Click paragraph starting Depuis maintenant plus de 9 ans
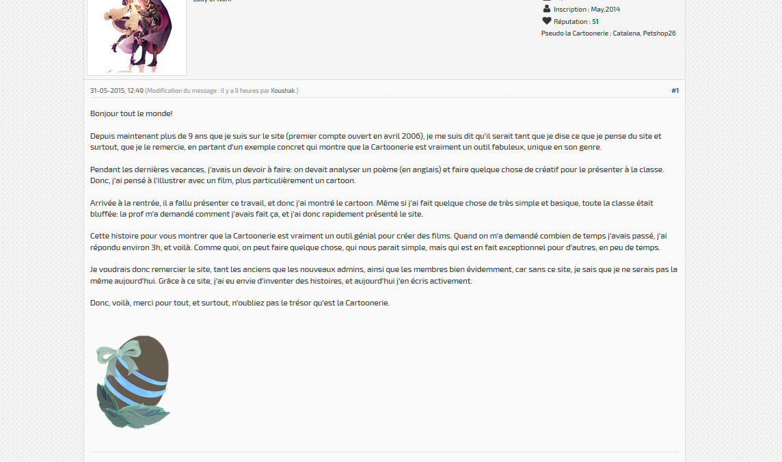 [x=375, y=141]
